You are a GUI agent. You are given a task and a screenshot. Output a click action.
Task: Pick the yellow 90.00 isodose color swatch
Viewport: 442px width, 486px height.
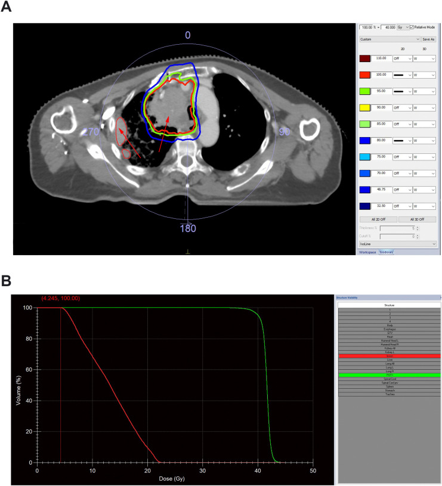tap(365, 108)
